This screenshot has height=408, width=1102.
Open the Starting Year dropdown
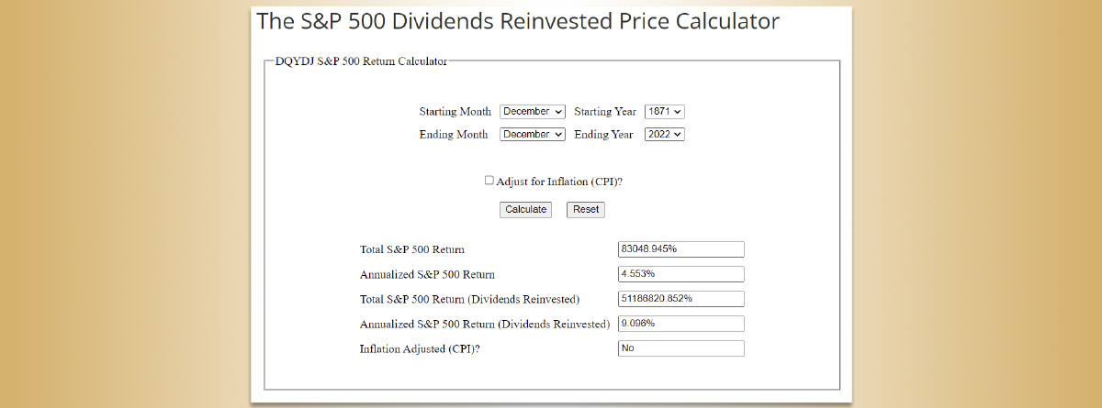click(665, 112)
